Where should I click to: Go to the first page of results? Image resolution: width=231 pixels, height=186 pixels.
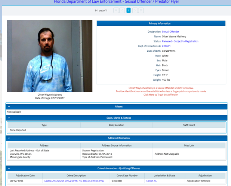116,10
